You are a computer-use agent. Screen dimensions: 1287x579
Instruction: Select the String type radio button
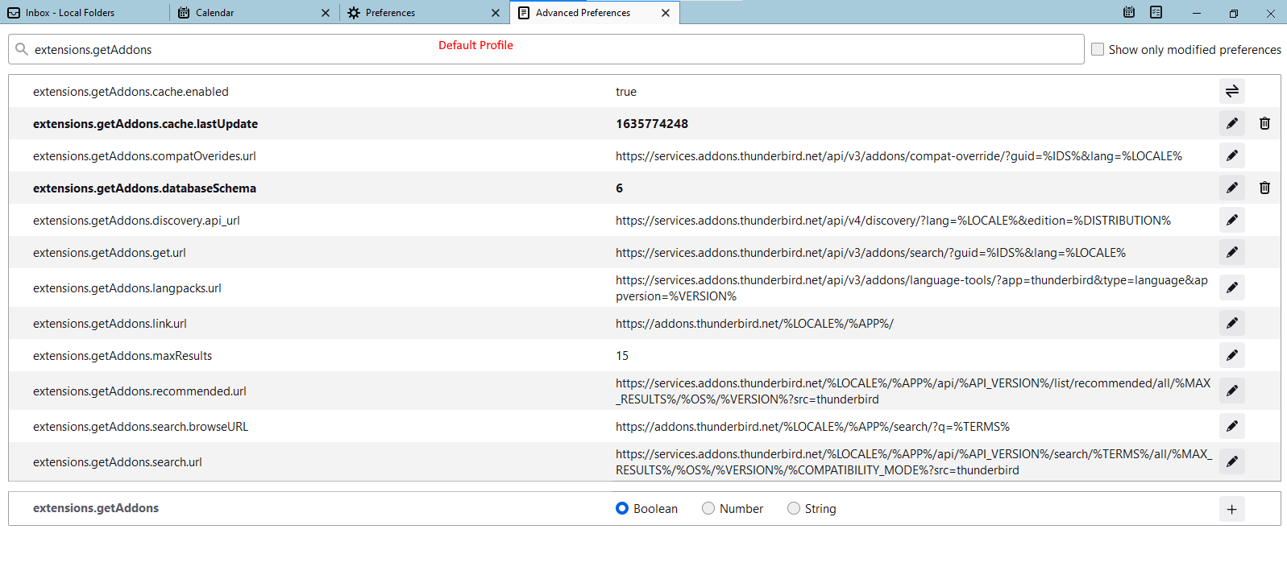[794, 508]
